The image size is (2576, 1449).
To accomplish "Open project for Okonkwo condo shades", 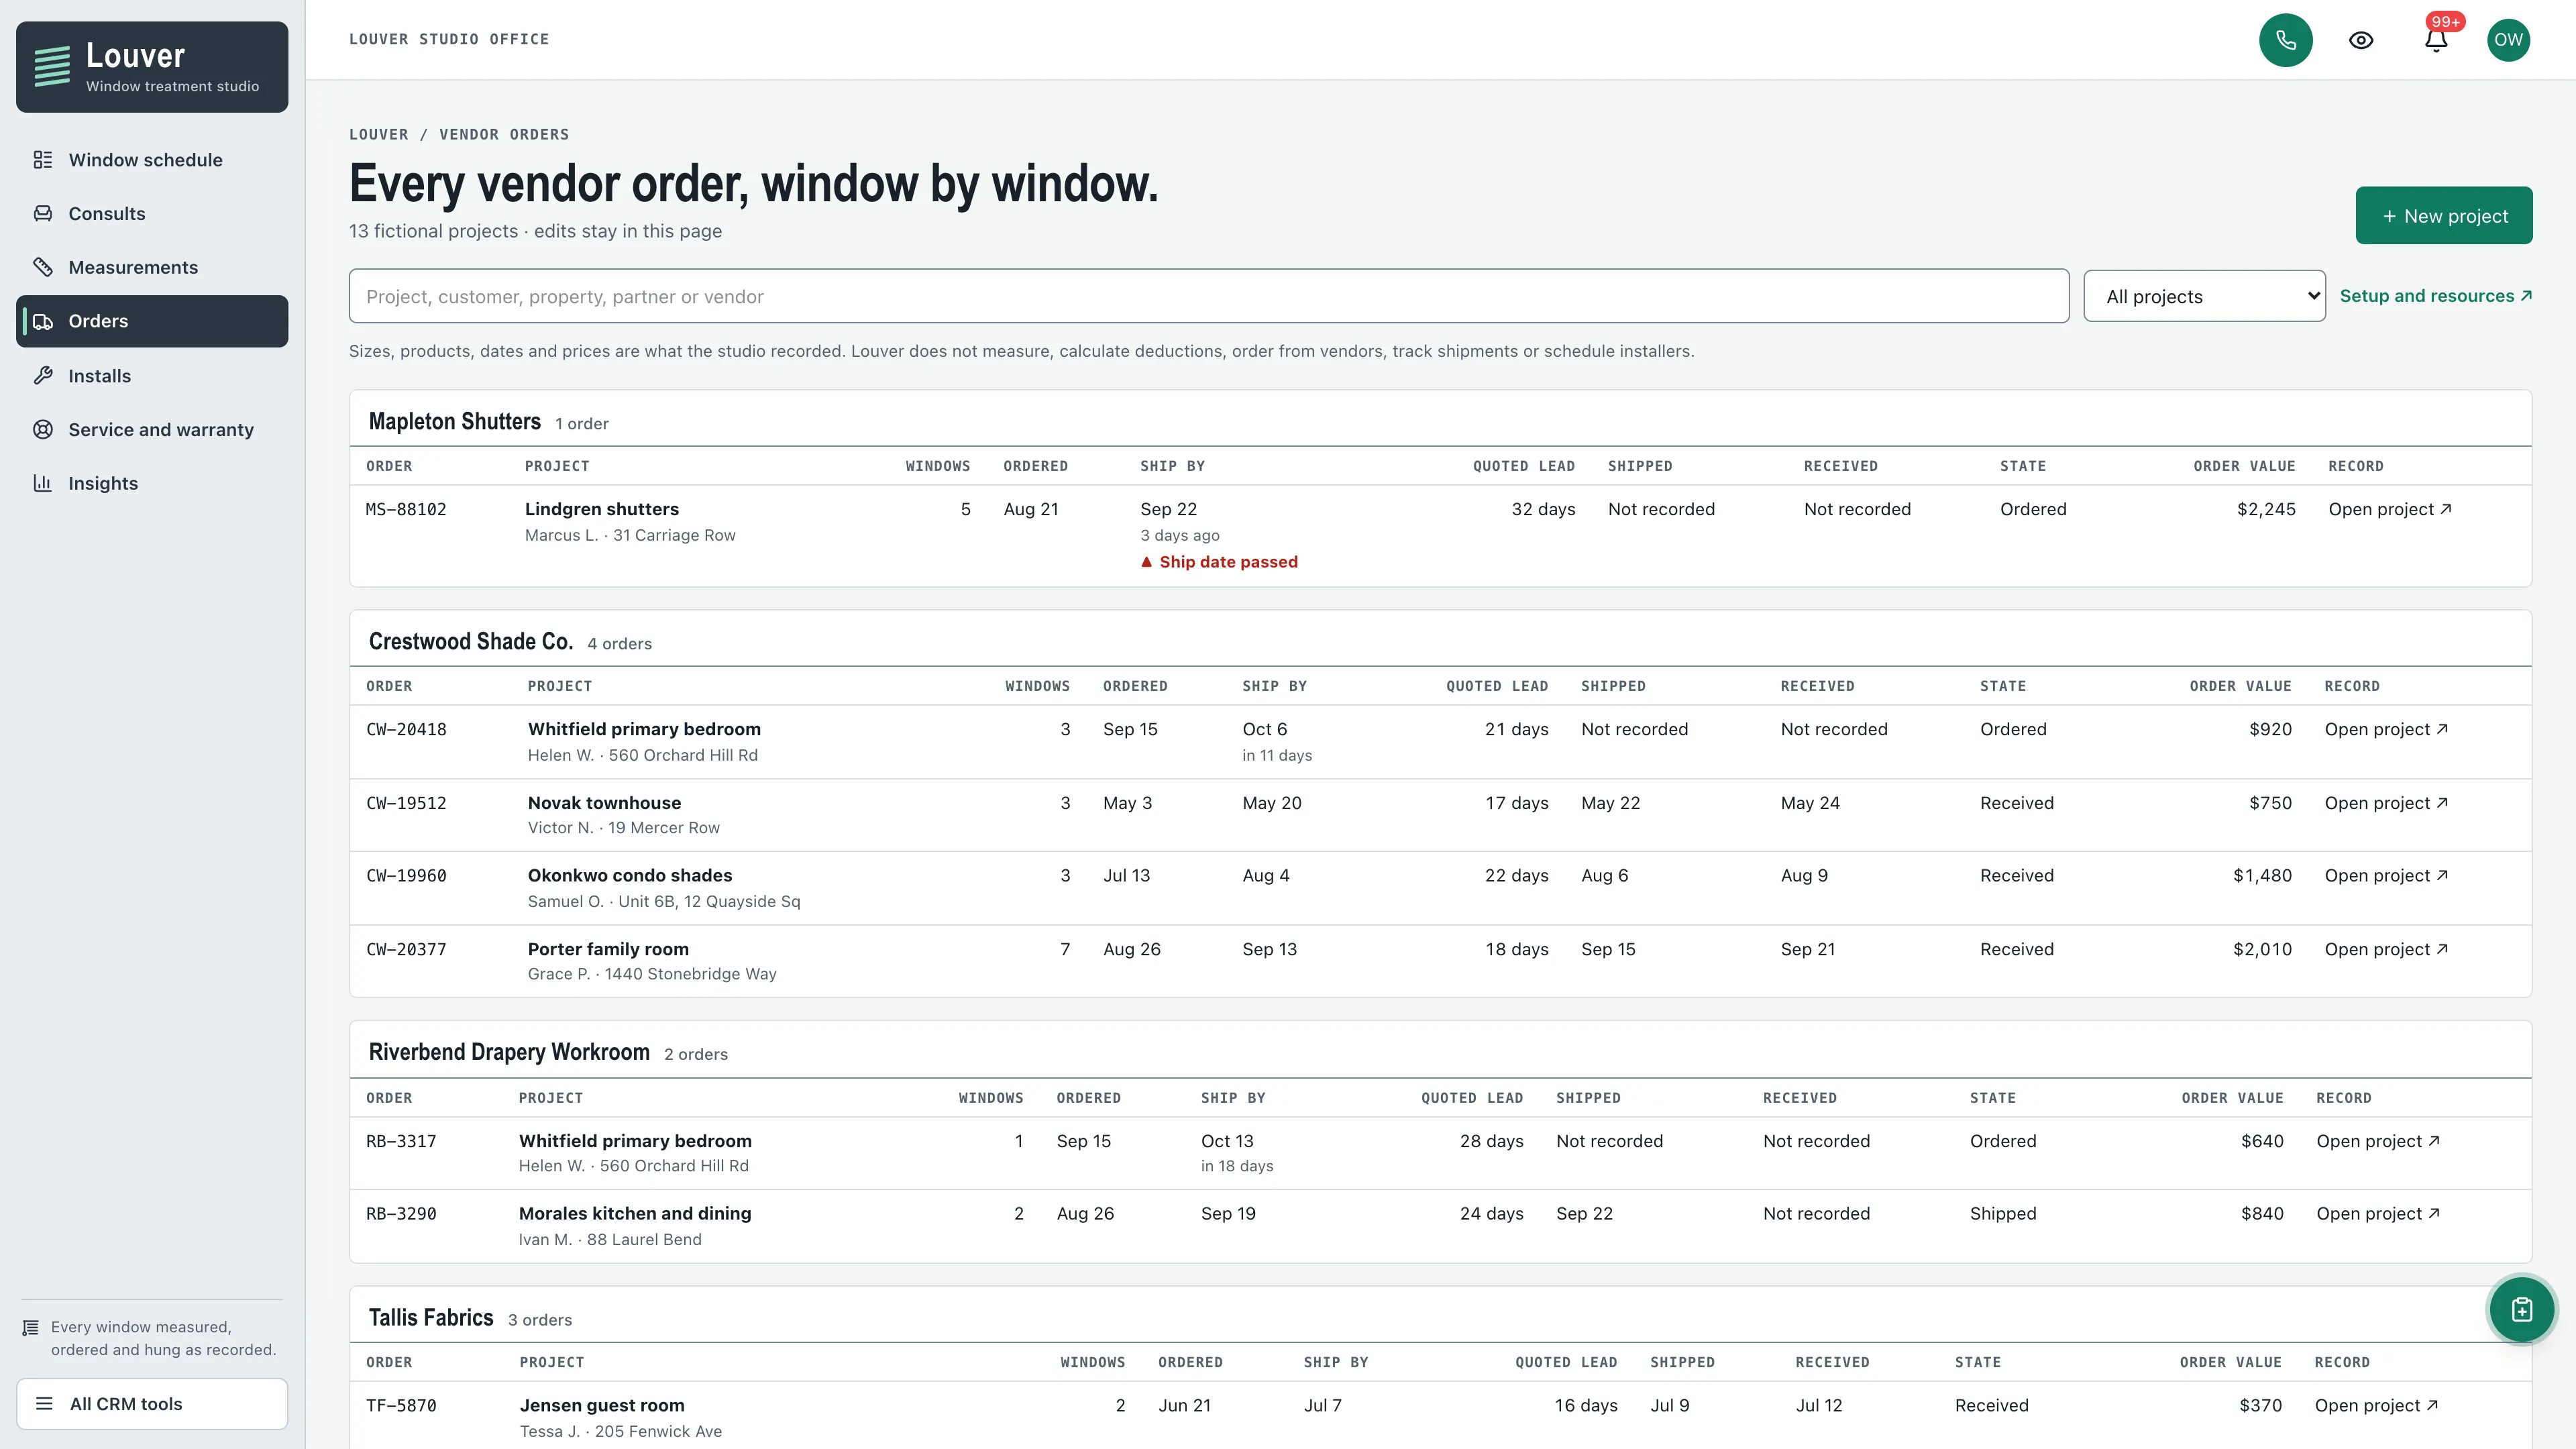I will [2385, 875].
